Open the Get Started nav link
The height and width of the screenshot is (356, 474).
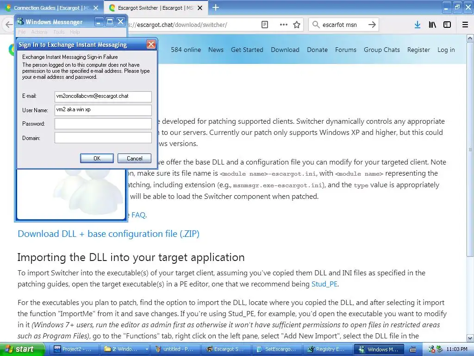(x=247, y=50)
